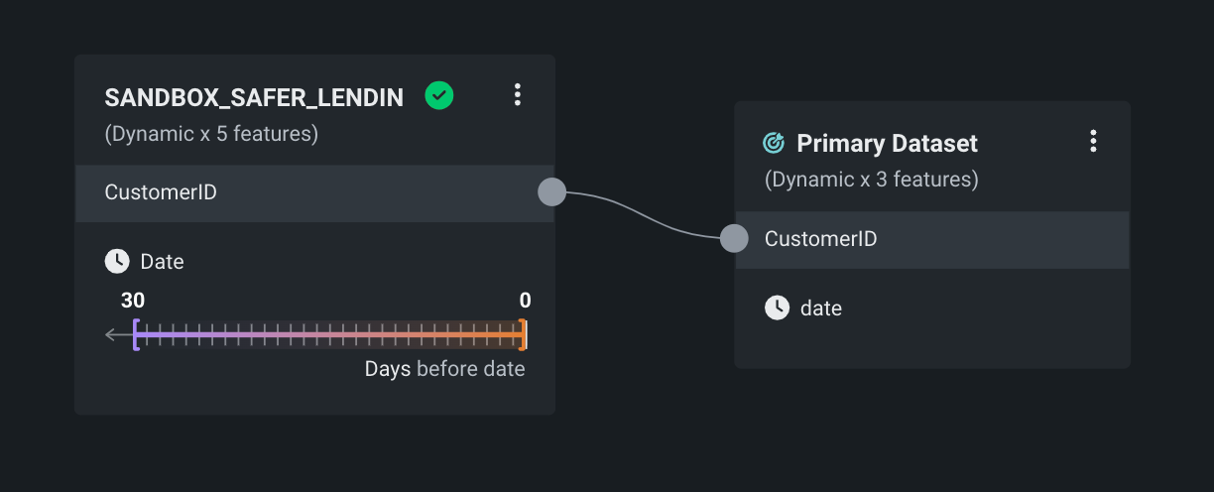Click the Primary Dataset target icon
This screenshot has width=1214, height=492.
click(x=774, y=143)
